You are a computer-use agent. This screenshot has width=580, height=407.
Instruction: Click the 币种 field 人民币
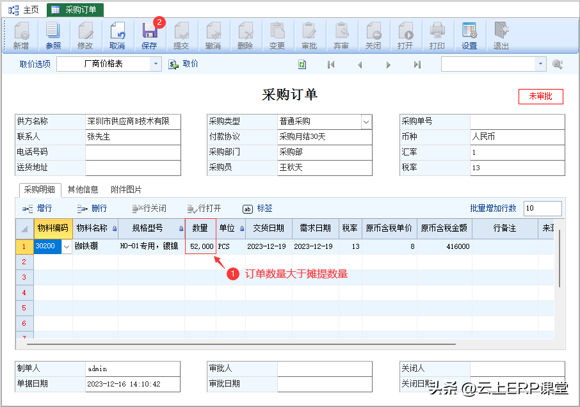click(x=517, y=137)
